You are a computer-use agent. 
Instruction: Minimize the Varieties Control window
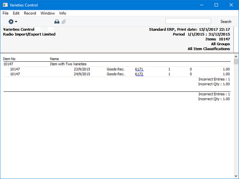201,5
